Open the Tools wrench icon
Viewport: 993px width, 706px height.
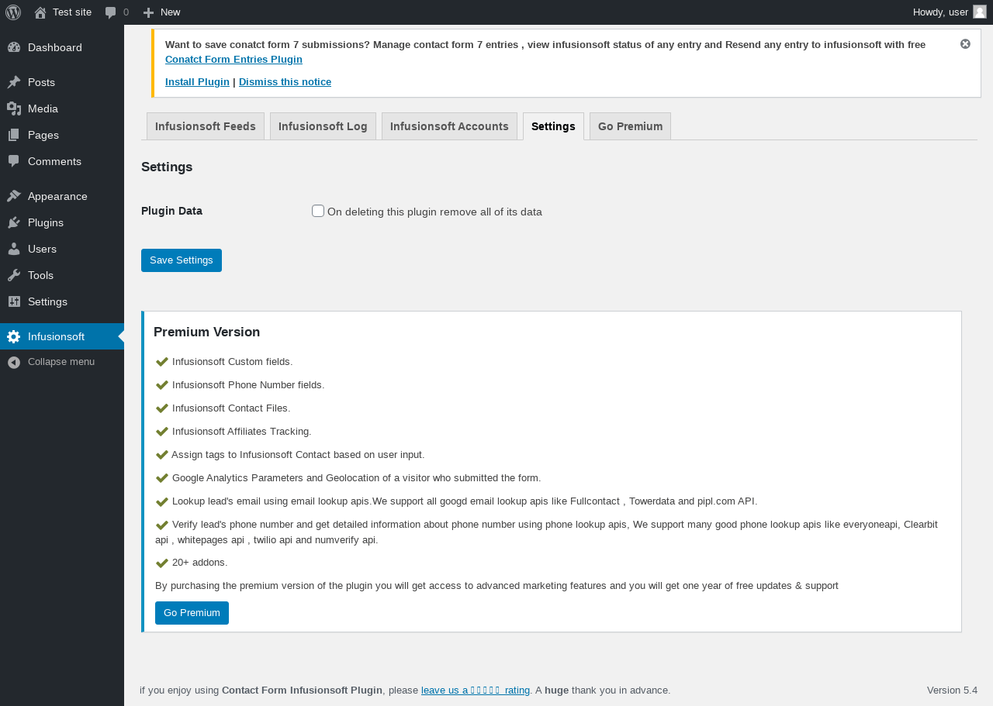click(14, 275)
